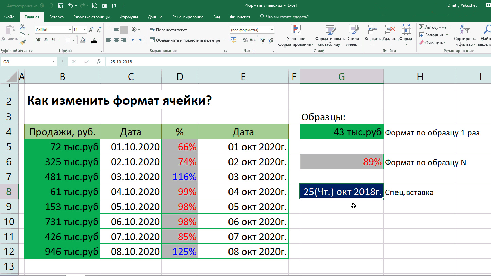Click the insert function fx icon
Viewport: 491px width, 276px height.
[x=99, y=62]
